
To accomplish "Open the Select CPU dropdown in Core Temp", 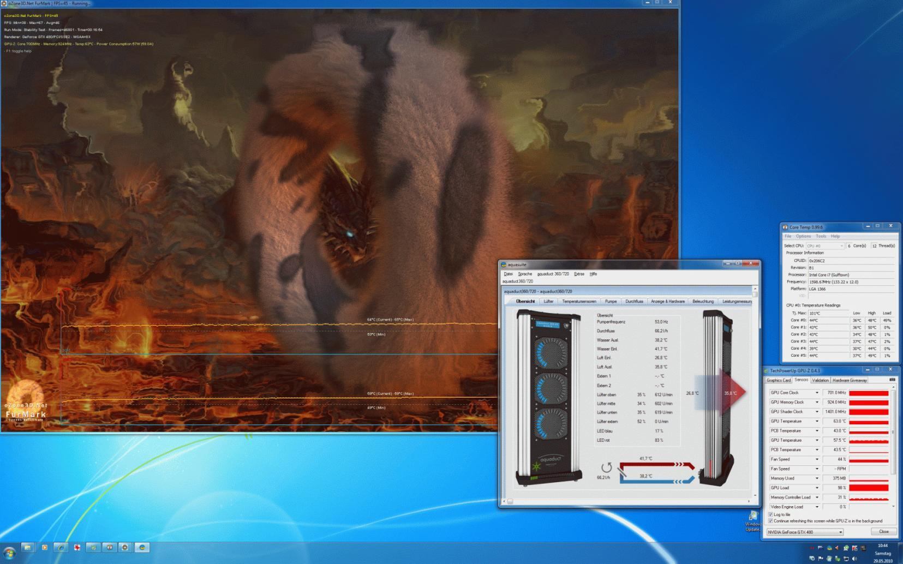I will tap(825, 246).
